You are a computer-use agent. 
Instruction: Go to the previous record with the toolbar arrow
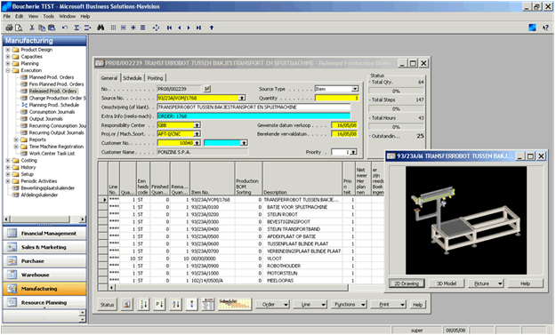pyautogui.click(x=180, y=28)
